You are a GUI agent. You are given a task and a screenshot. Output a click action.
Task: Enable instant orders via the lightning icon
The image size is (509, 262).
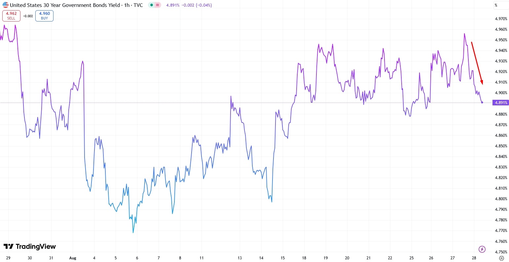[482, 249]
